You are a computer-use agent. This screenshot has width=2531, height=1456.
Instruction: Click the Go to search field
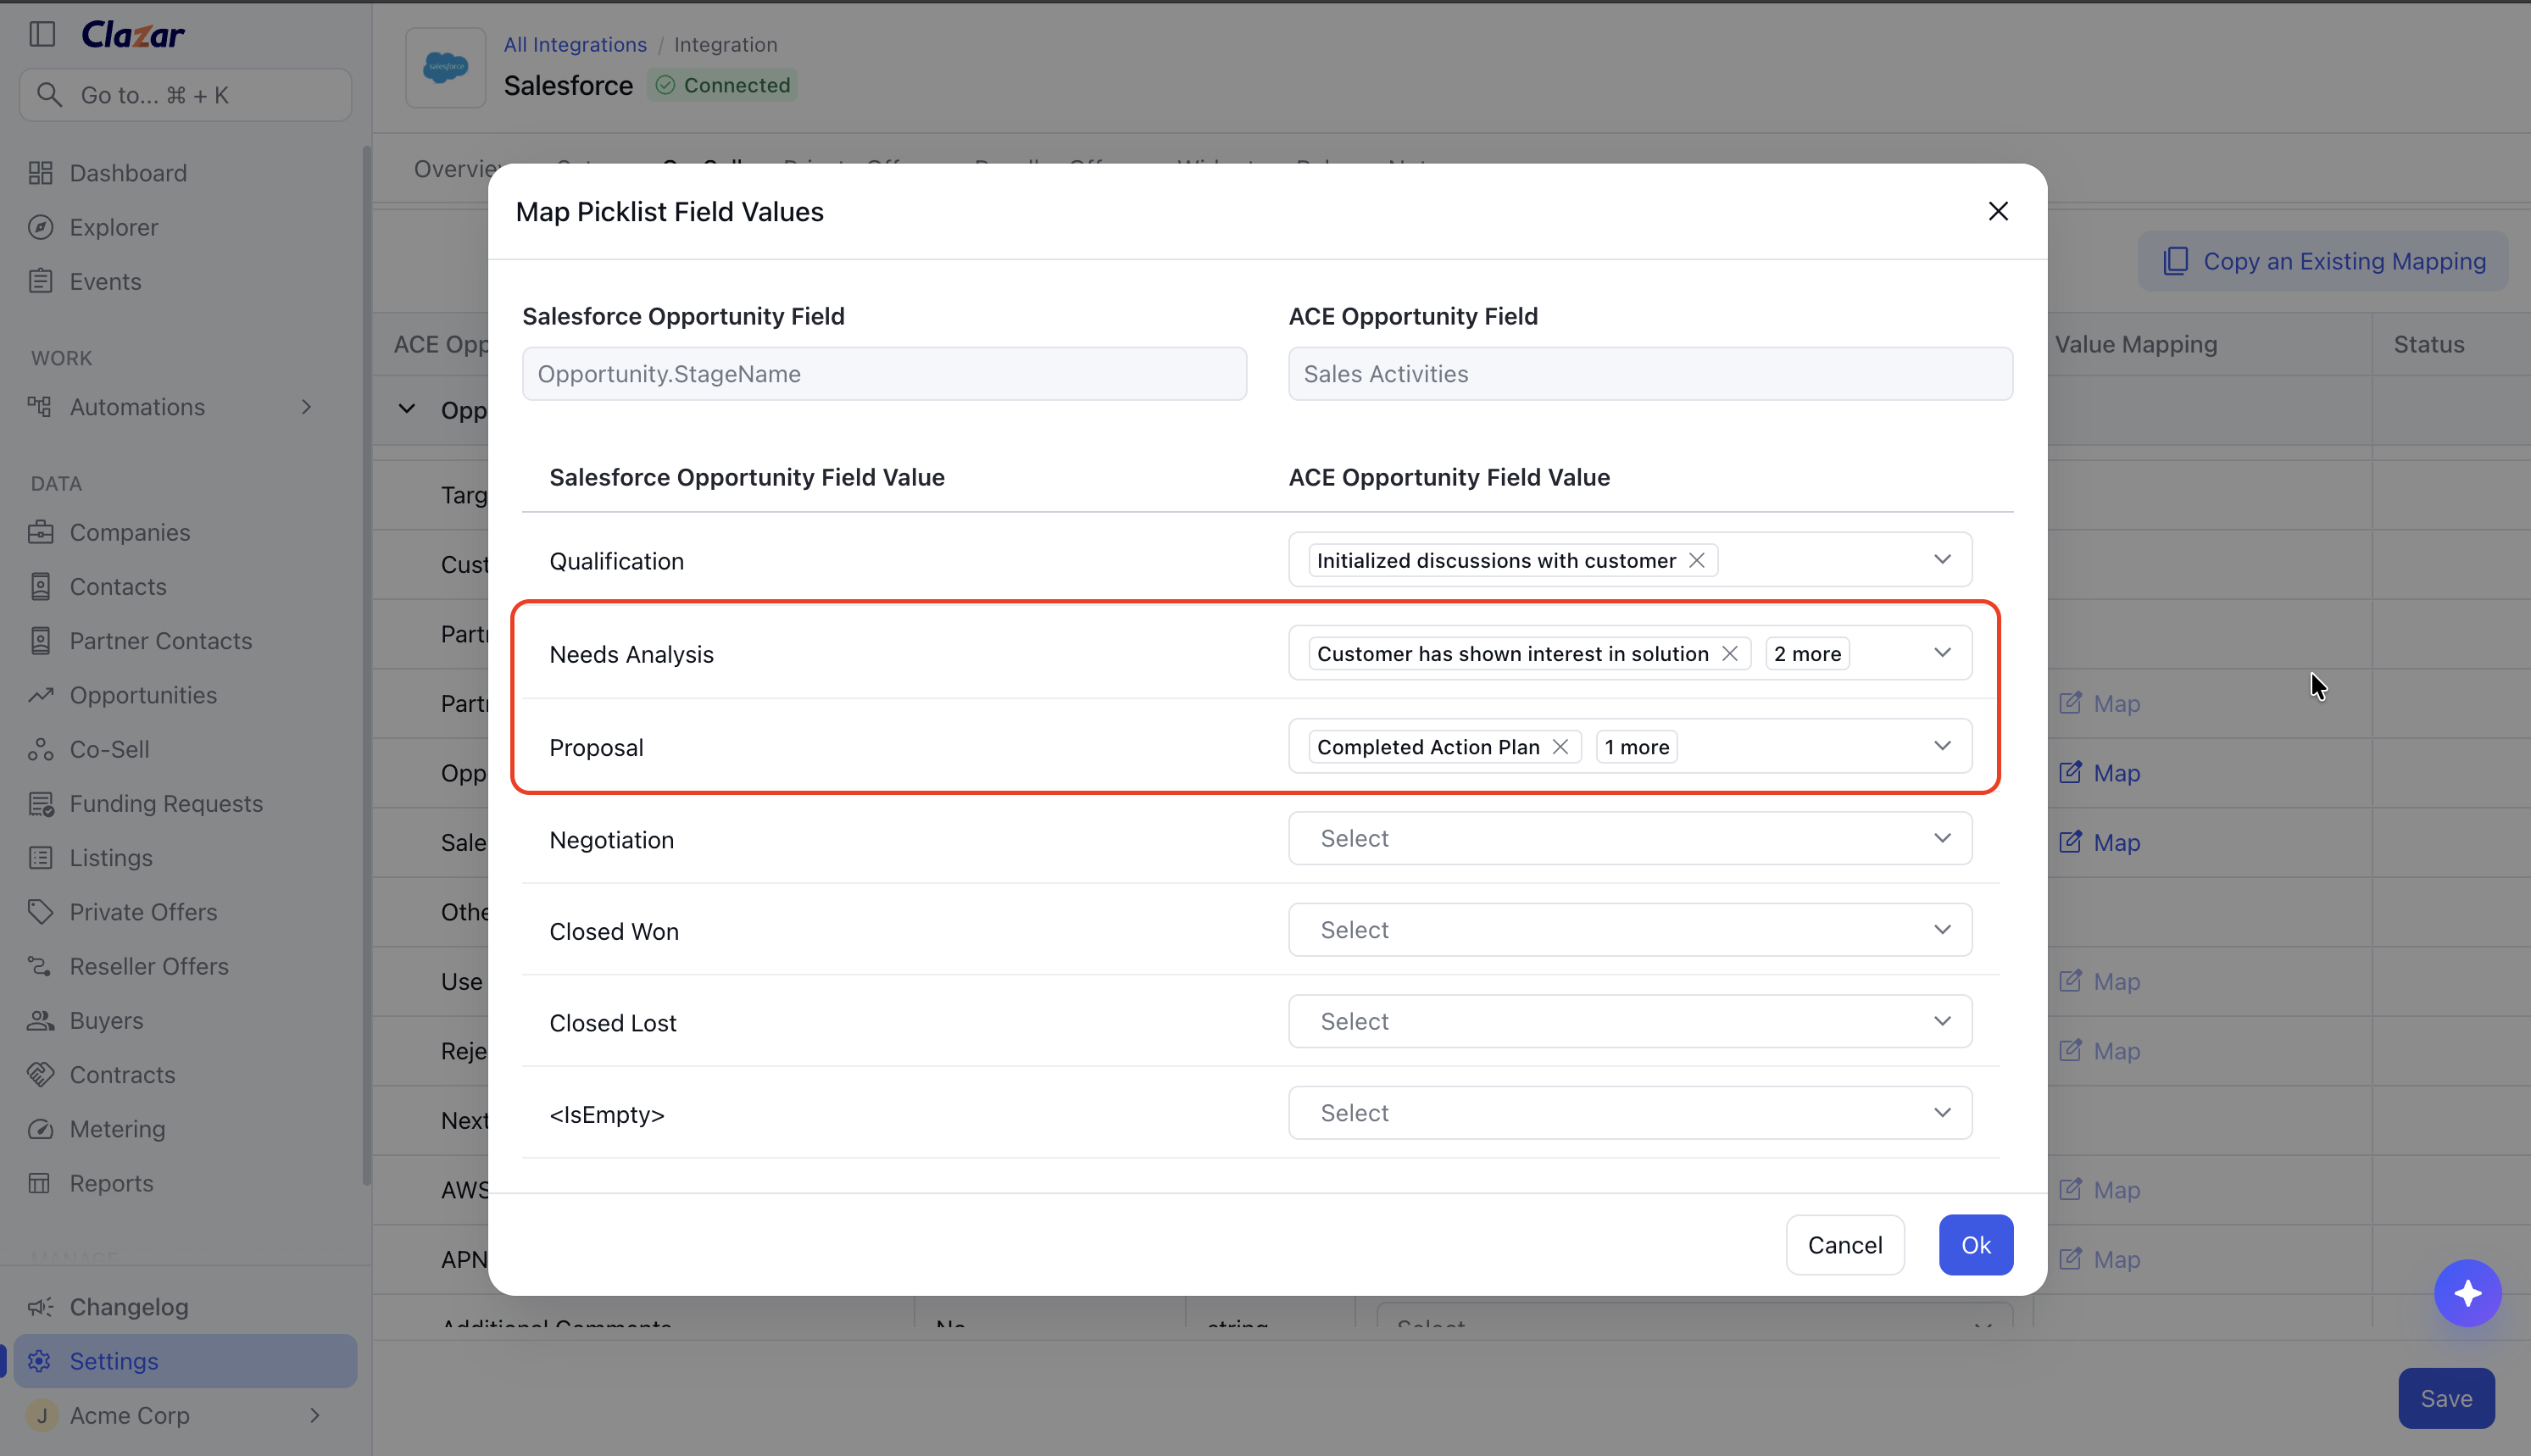coord(186,95)
